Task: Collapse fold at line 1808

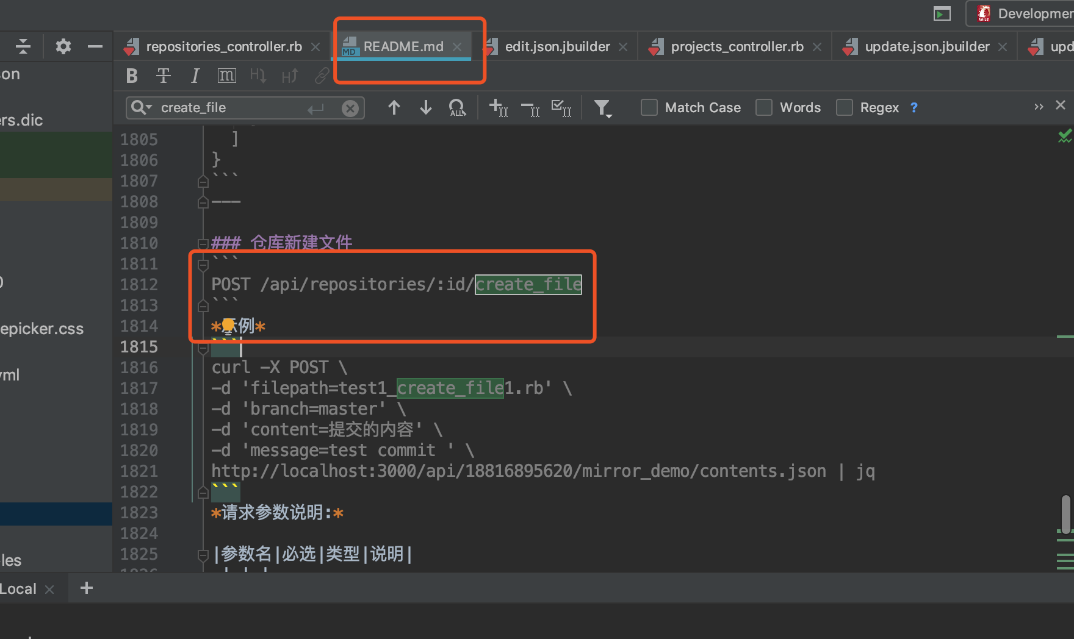Action: click(x=203, y=202)
